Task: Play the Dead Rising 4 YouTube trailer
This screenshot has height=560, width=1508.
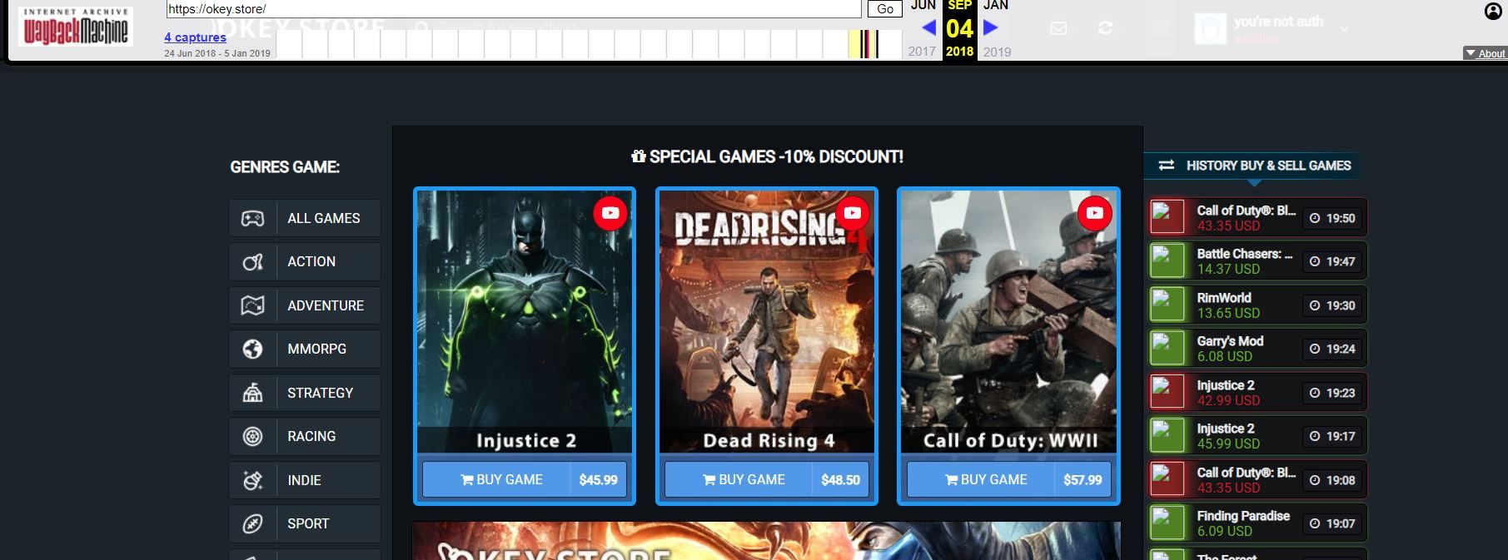Action: 853,213
